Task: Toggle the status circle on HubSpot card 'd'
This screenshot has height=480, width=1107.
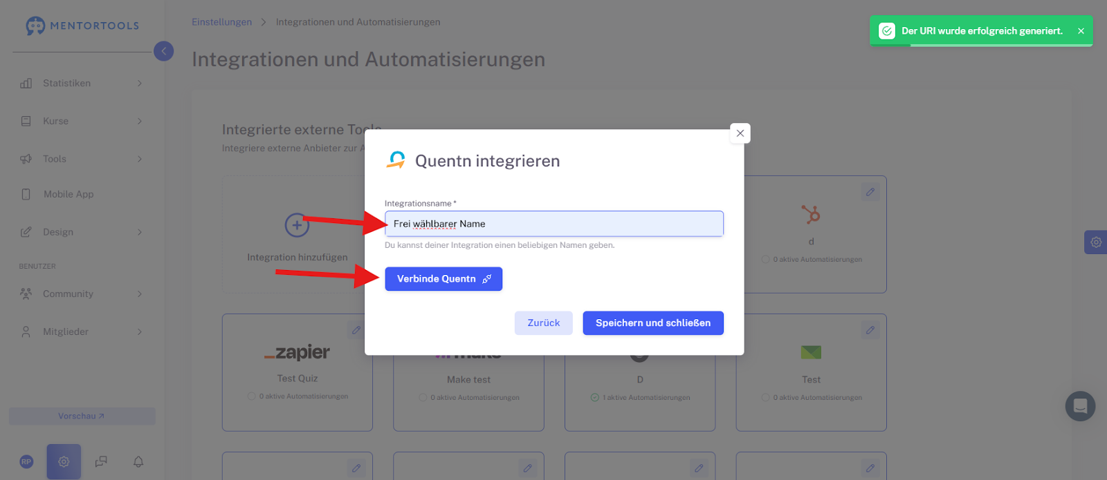Action: point(765,260)
